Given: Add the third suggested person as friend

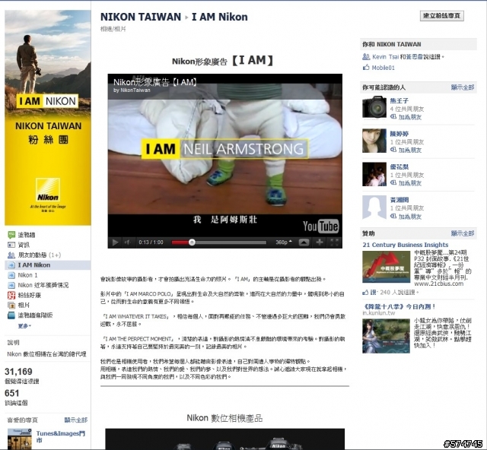Looking at the screenshot, I should (x=409, y=183).
